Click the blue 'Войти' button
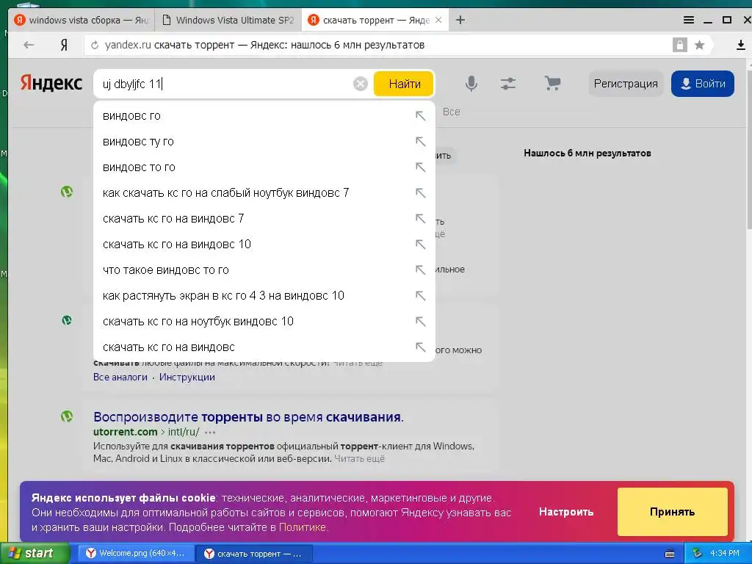Screen dimensions: 752x564 click(703, 84)
